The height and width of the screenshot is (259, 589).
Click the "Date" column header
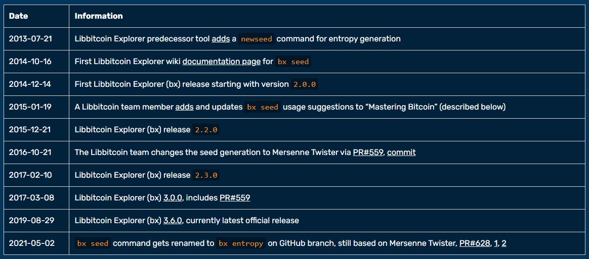(19, 16)
